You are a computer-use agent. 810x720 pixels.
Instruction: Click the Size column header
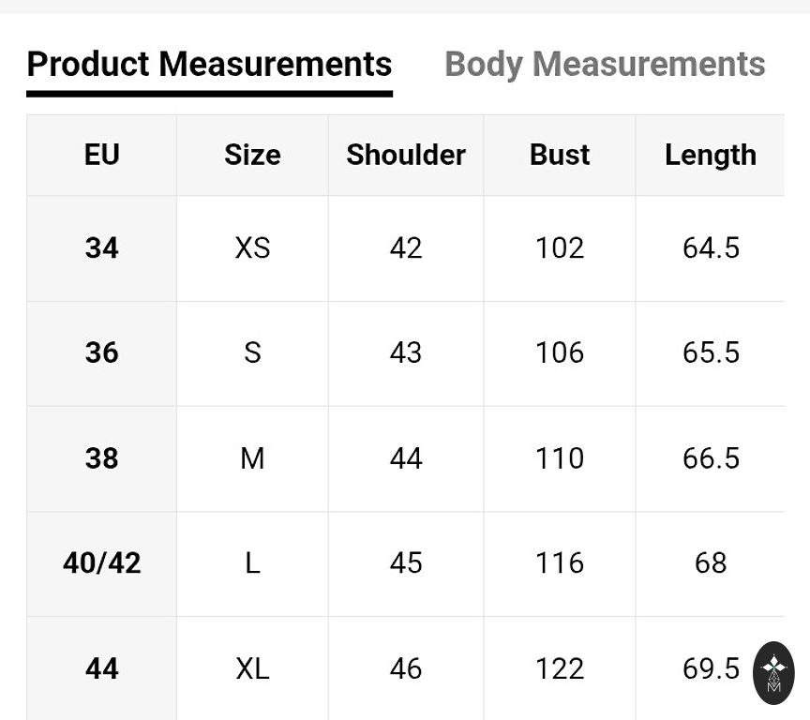coord(252,155)
